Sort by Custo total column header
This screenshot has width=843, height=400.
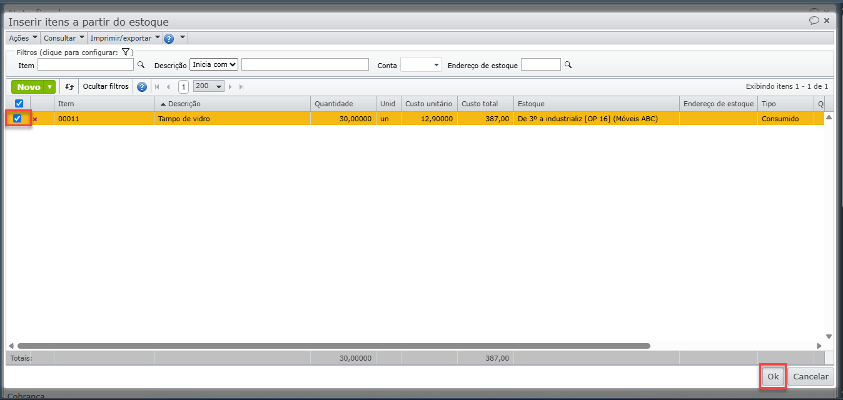tap(485, 104)
